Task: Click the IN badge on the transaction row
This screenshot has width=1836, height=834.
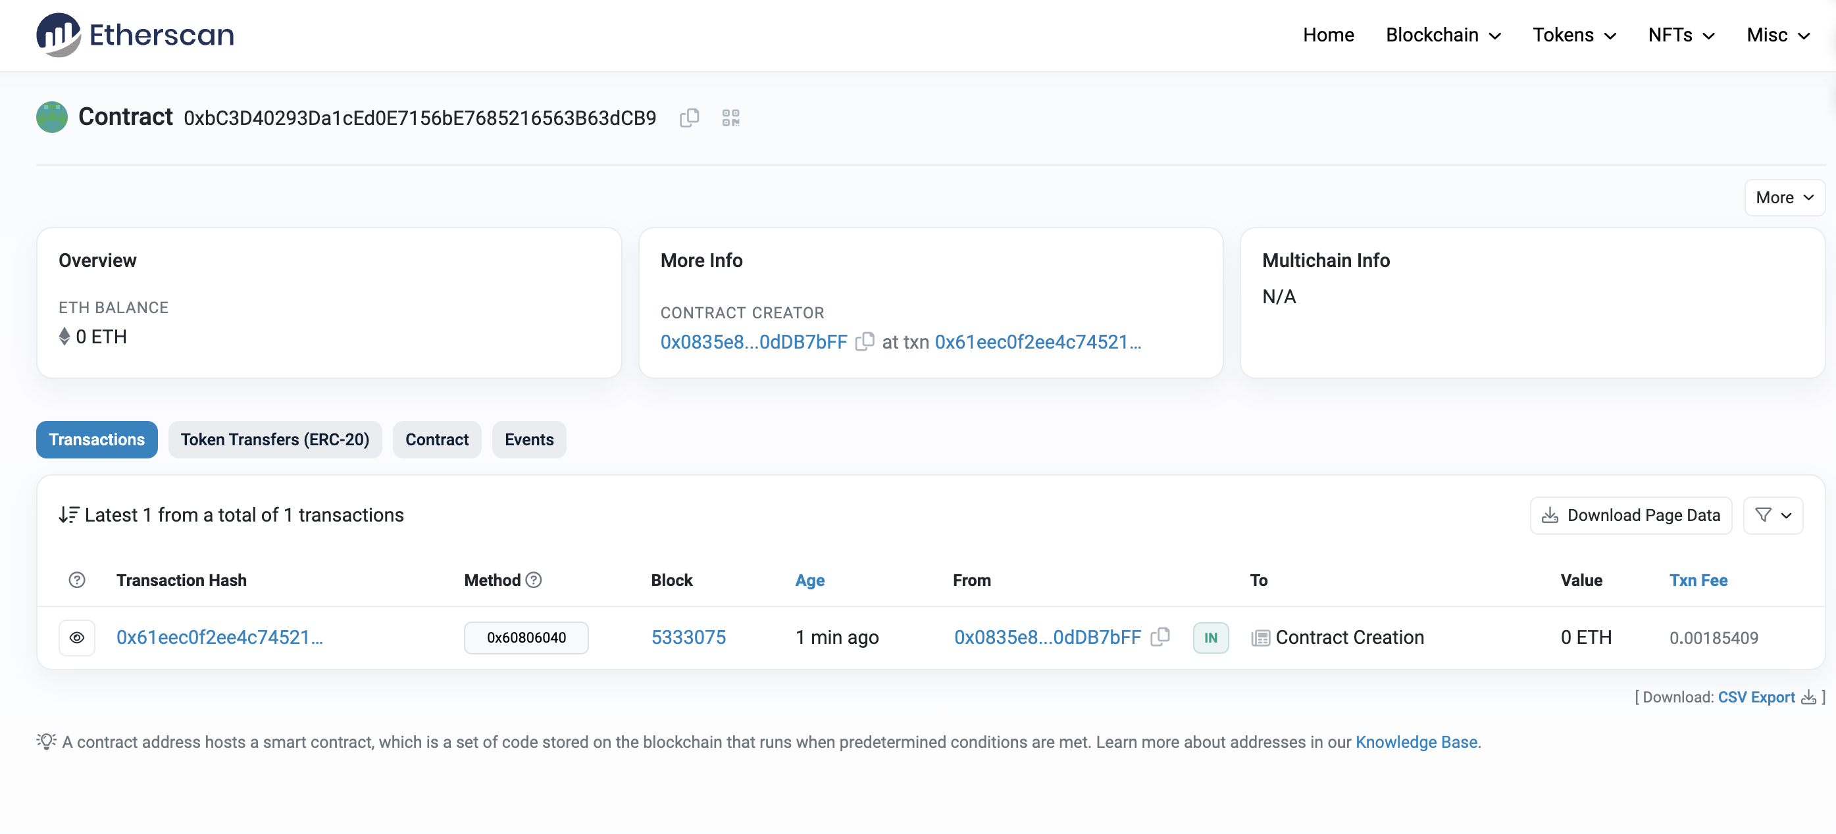Action: click(x=1211, y=637)
